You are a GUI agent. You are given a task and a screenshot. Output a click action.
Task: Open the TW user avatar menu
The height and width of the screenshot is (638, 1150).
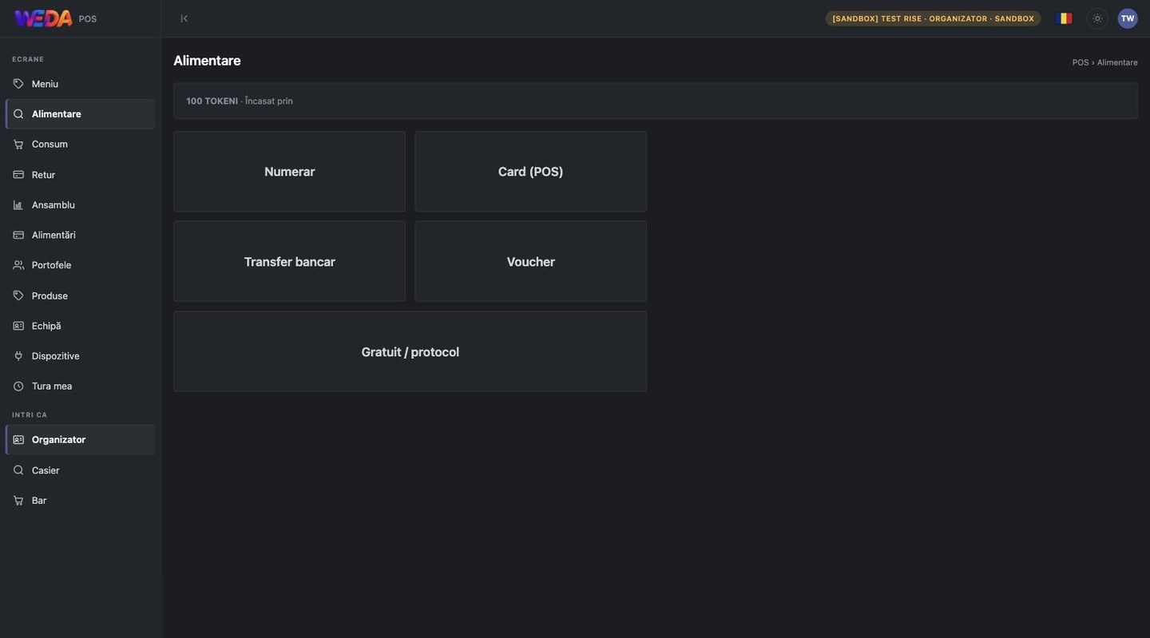1128,18
